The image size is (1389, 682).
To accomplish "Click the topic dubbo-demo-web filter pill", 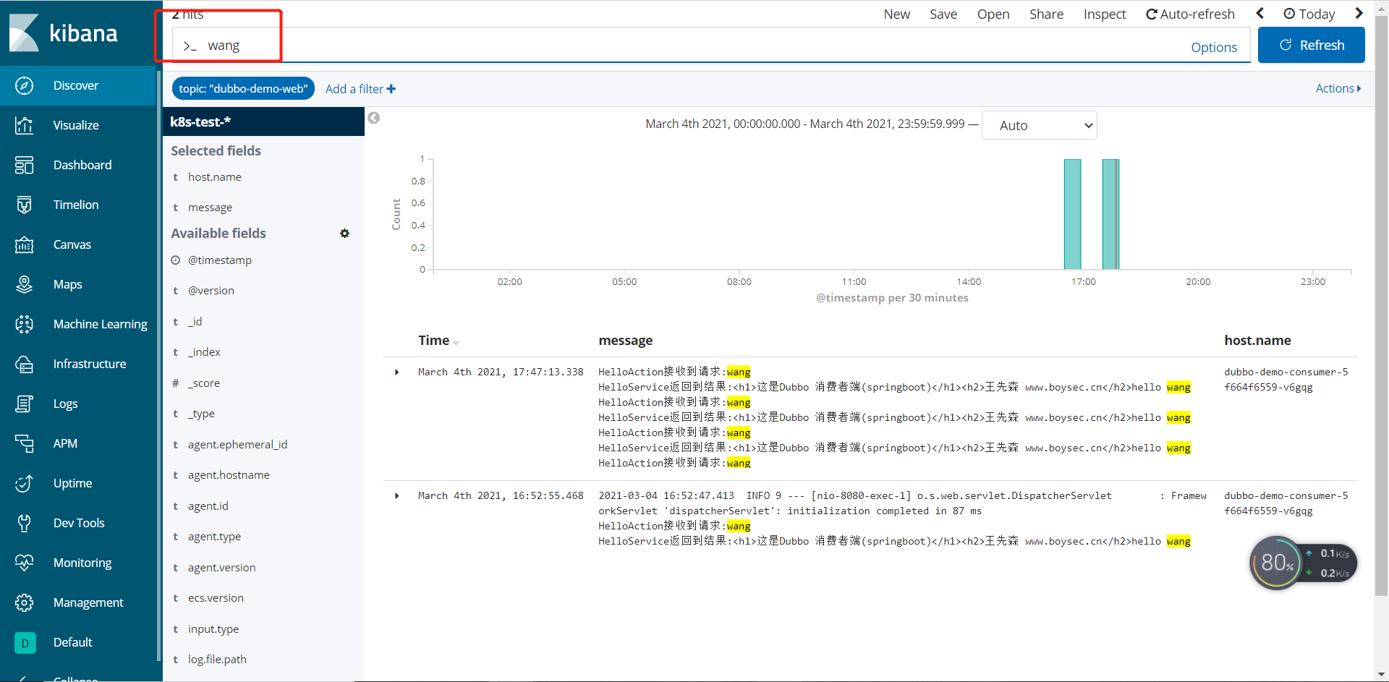I will click(243, 89).
